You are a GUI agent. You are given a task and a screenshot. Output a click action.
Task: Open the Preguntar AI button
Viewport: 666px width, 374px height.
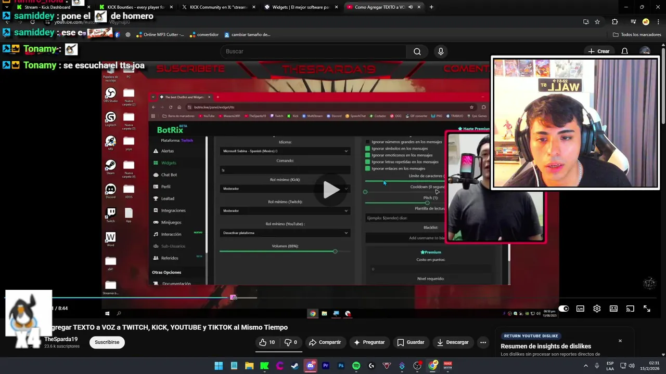click(x=369, y=342)
